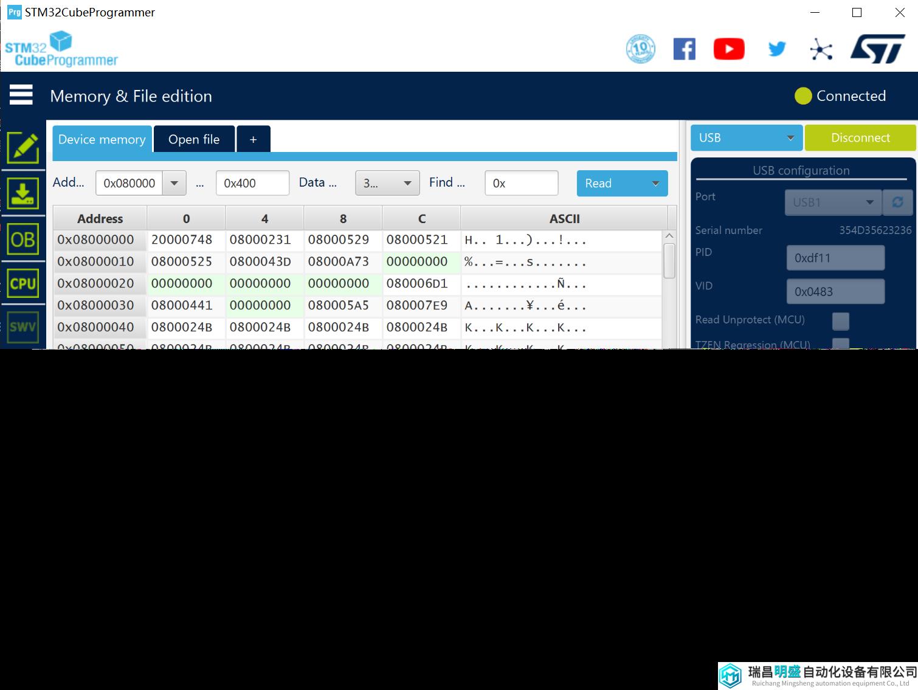Select cell value 080007E9

(x=421, y=305)
